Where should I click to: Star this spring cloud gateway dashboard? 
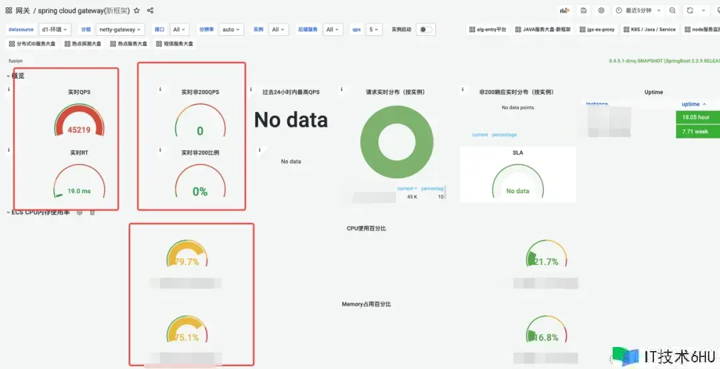pyautogui.click(x=137, y=11)
